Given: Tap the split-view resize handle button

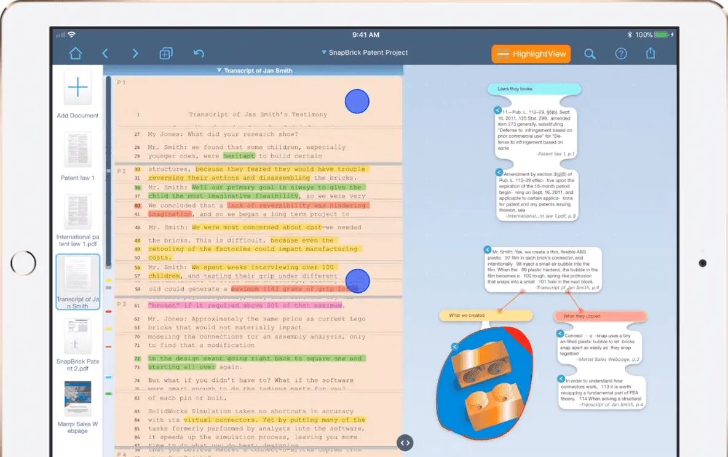Looking at the screenshot, I should [x=405, y=443].
